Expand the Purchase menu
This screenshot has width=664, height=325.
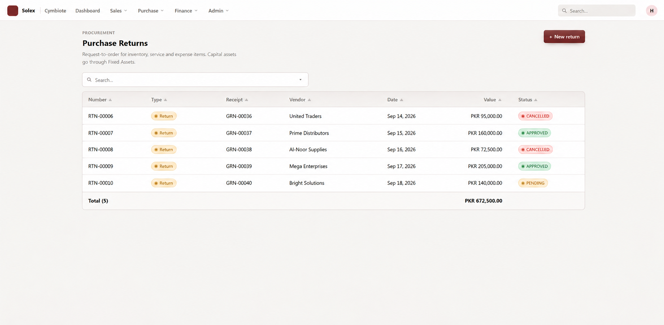[151, 11]
